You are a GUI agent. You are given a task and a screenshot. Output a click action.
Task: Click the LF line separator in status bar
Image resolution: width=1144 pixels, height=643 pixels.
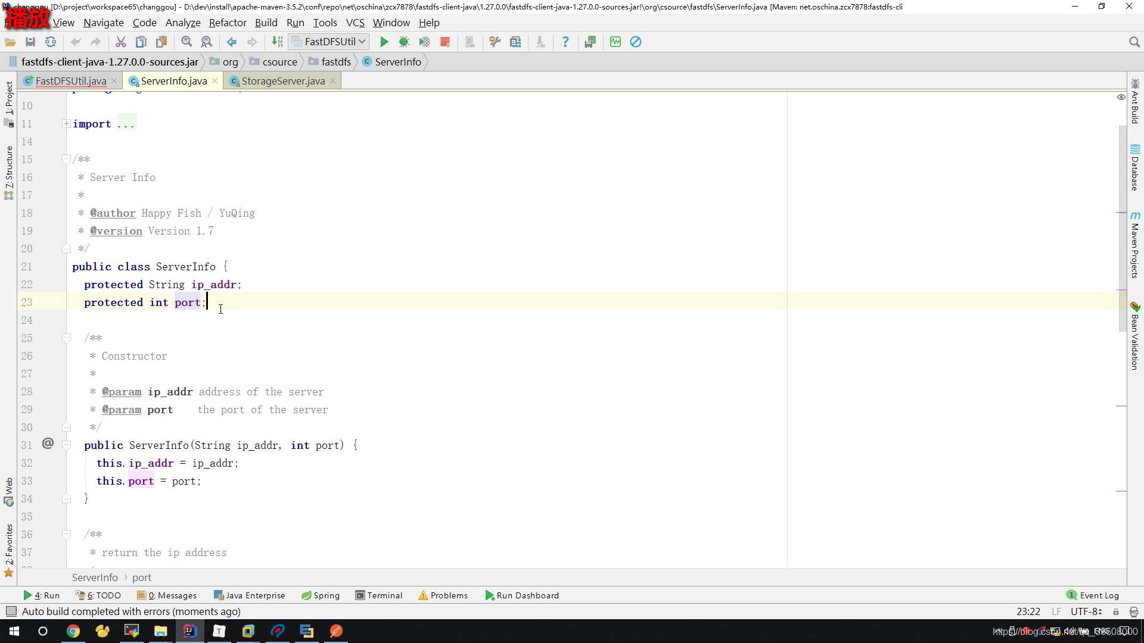point(1056,611)
